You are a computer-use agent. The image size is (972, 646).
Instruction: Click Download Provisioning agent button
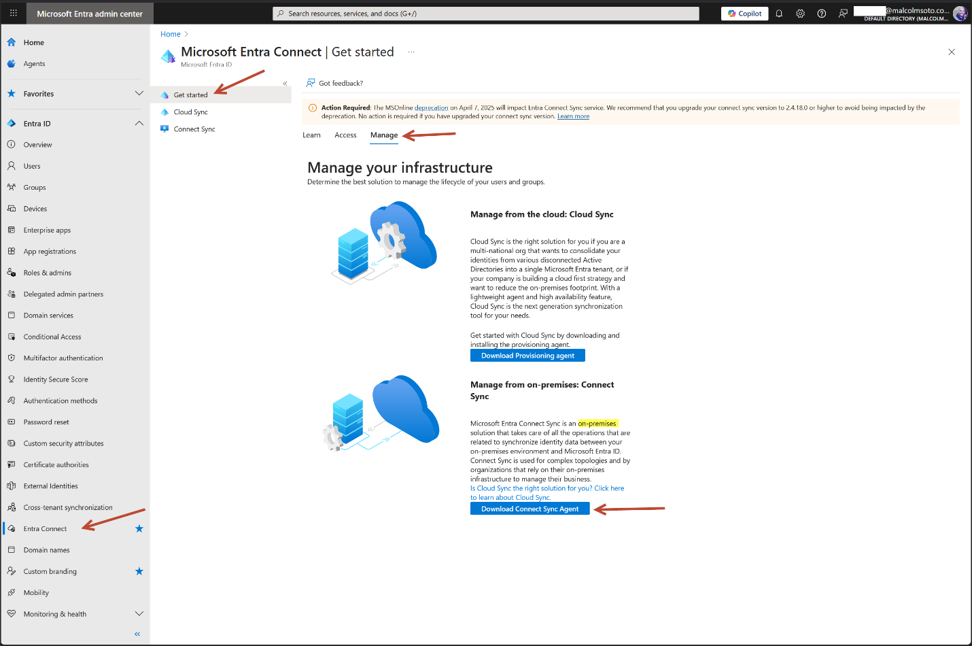tap(527, 356)
